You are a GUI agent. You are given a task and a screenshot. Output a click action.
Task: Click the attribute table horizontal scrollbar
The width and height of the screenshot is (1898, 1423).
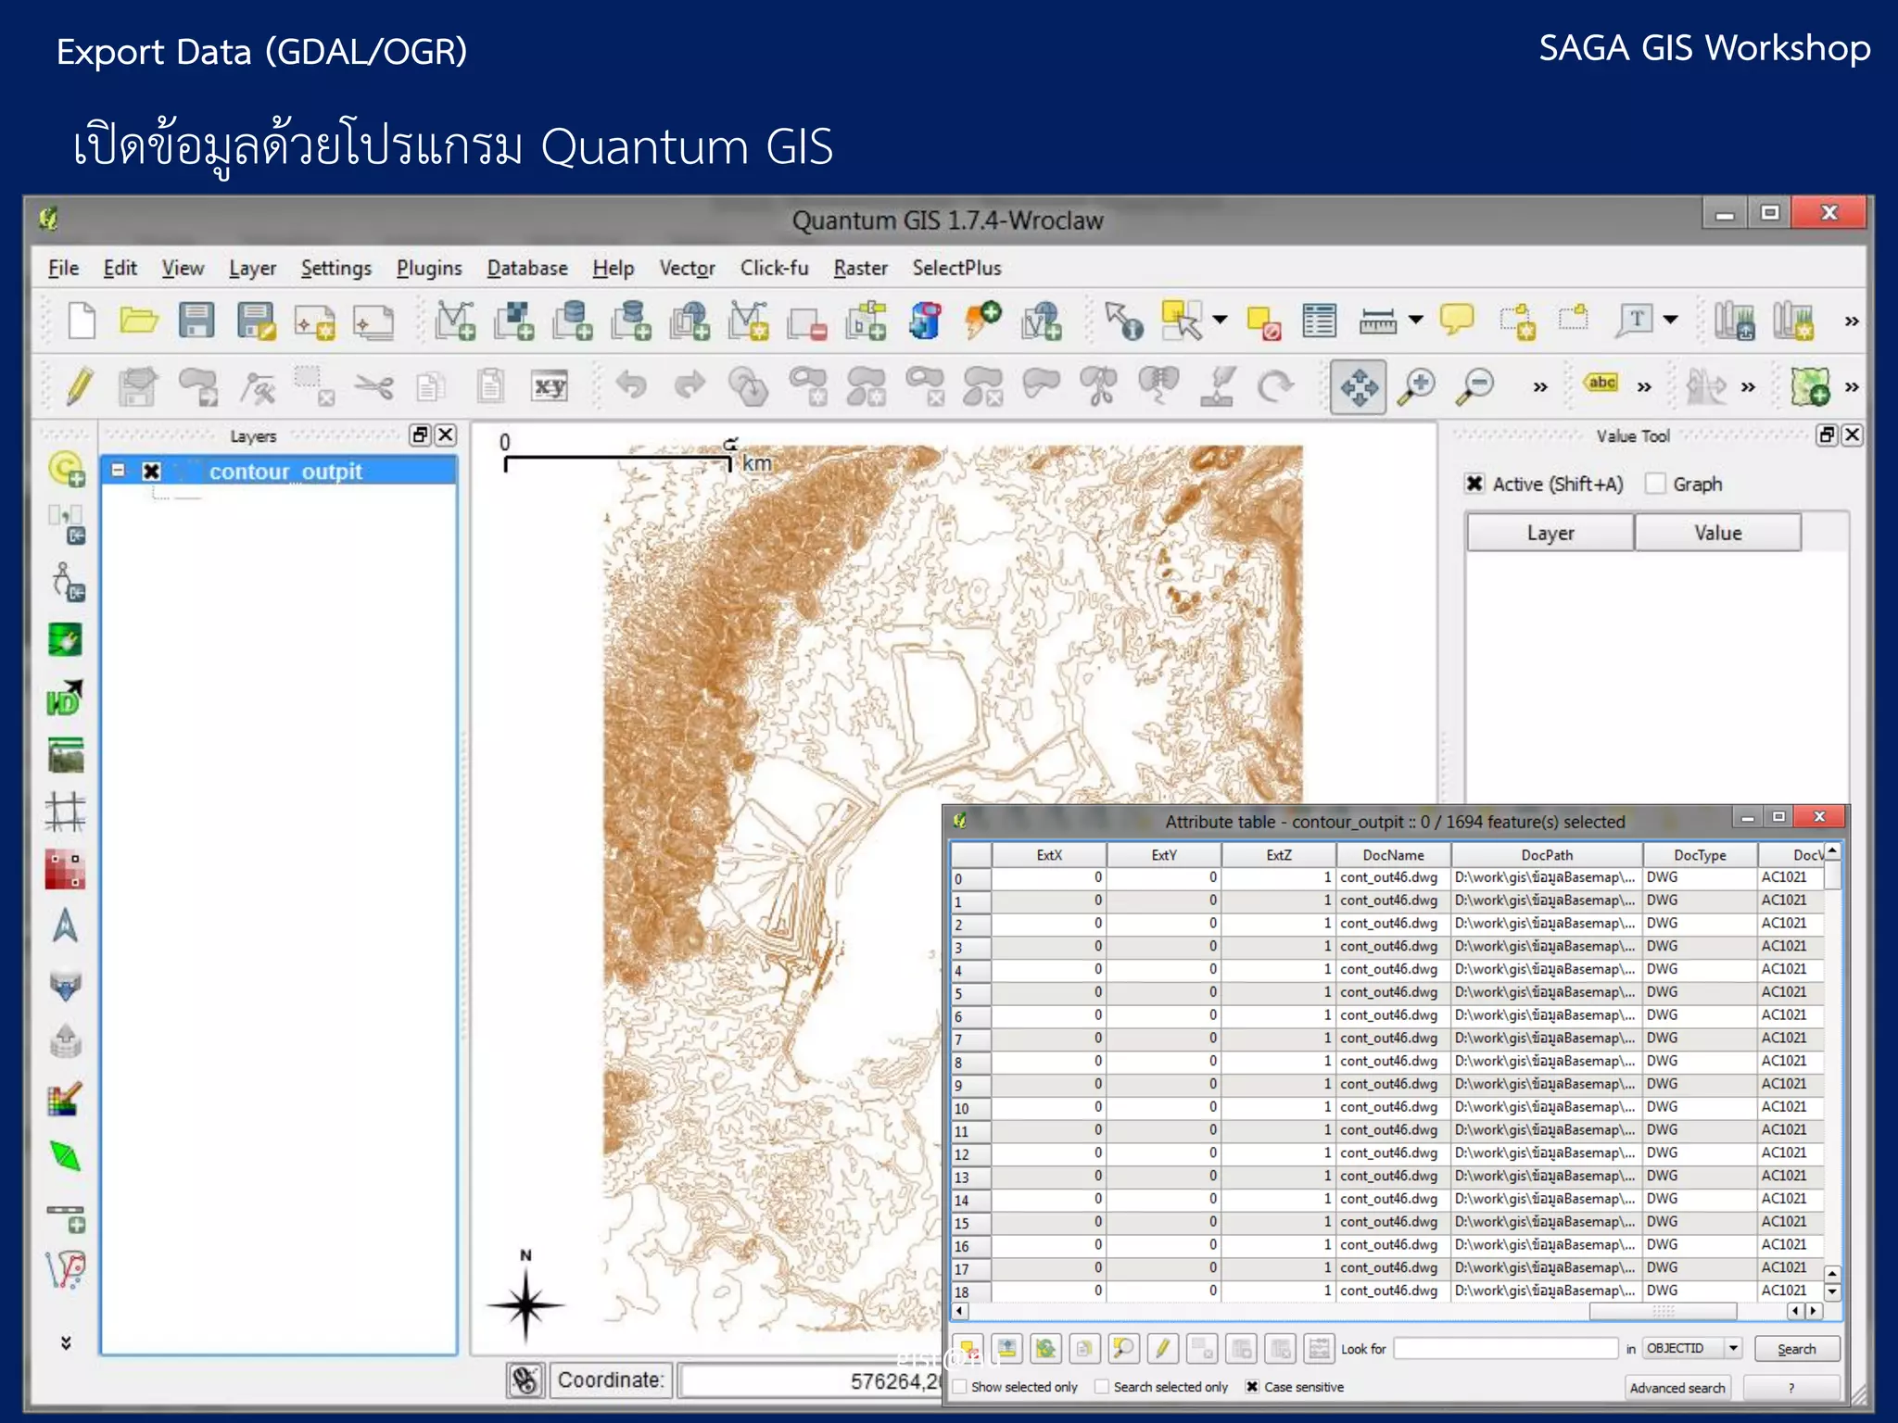click(x=1663, y=1311)
